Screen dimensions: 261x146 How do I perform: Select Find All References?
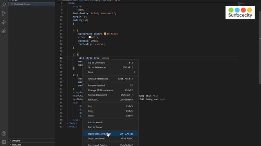click(111, 79)
